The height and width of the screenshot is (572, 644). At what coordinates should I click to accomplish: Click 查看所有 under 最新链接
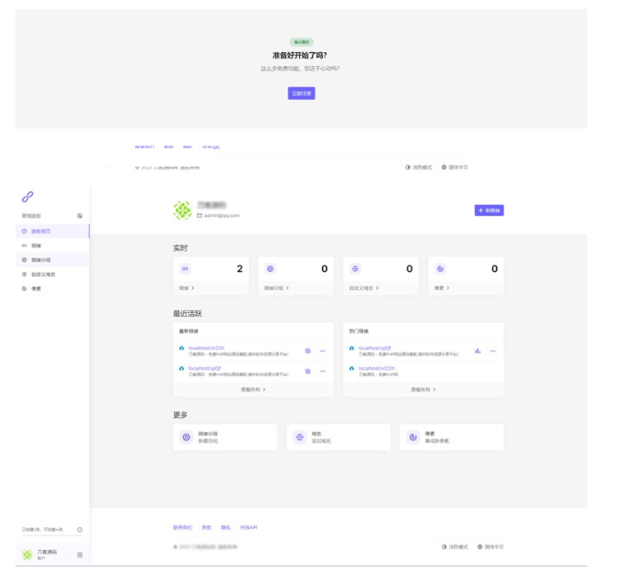[x=252, y=389]
